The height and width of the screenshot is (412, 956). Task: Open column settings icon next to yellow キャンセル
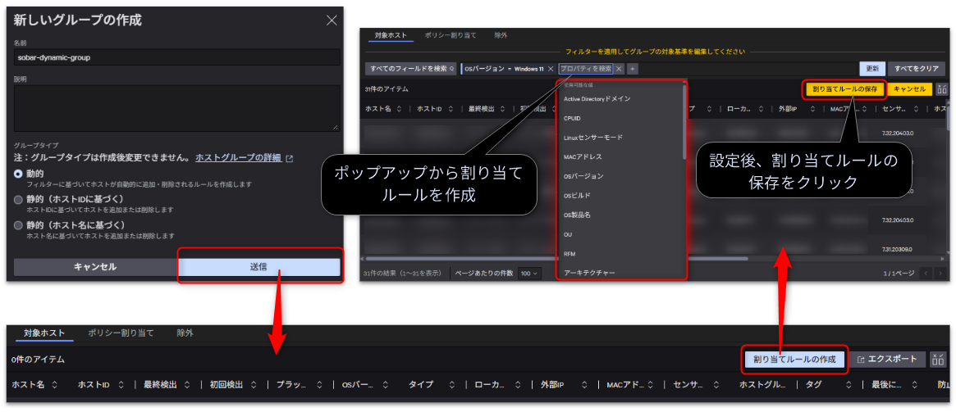point(941,88)
